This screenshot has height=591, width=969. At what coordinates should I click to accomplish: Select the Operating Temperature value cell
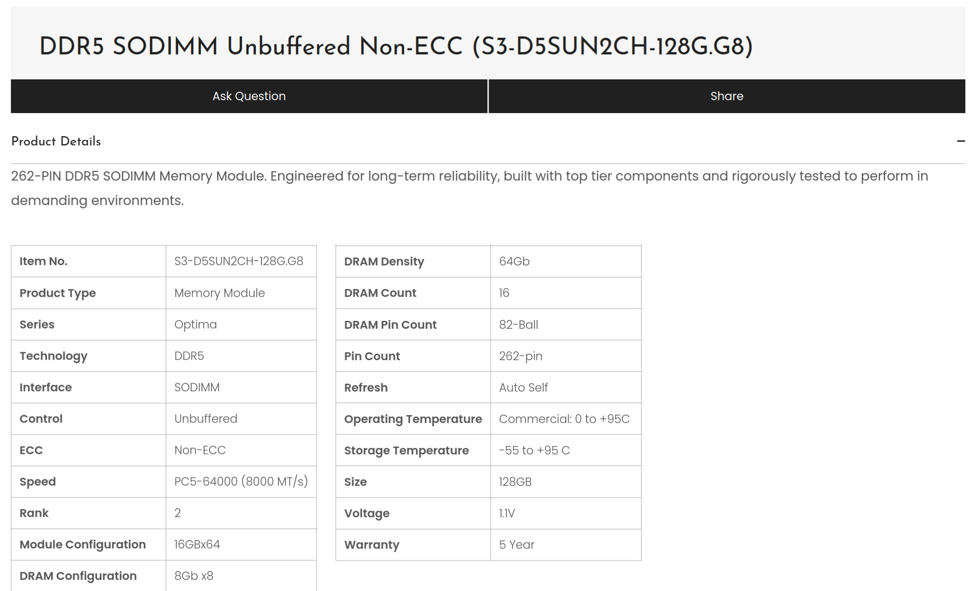(x=566, y=419)
